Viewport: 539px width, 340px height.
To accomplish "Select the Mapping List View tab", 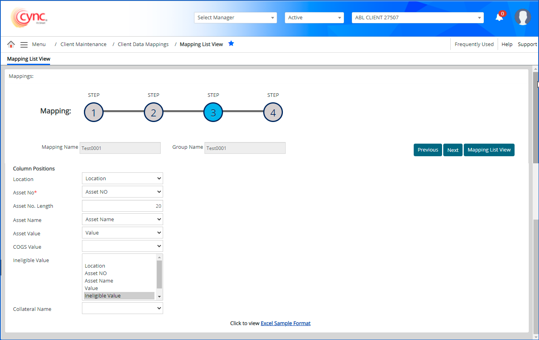I will click(x=29, y=59).
